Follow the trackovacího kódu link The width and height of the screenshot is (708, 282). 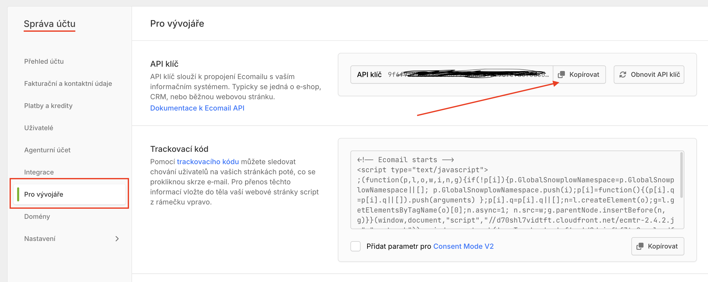coord(208,162)
